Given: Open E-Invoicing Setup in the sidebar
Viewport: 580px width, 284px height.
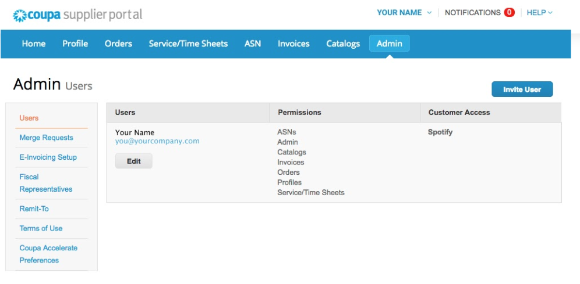Looking at the screenshot, I should coord(48,157).
